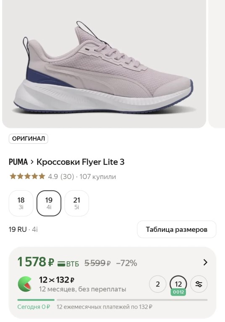Open the PUMA brand link

click(18, 162)
